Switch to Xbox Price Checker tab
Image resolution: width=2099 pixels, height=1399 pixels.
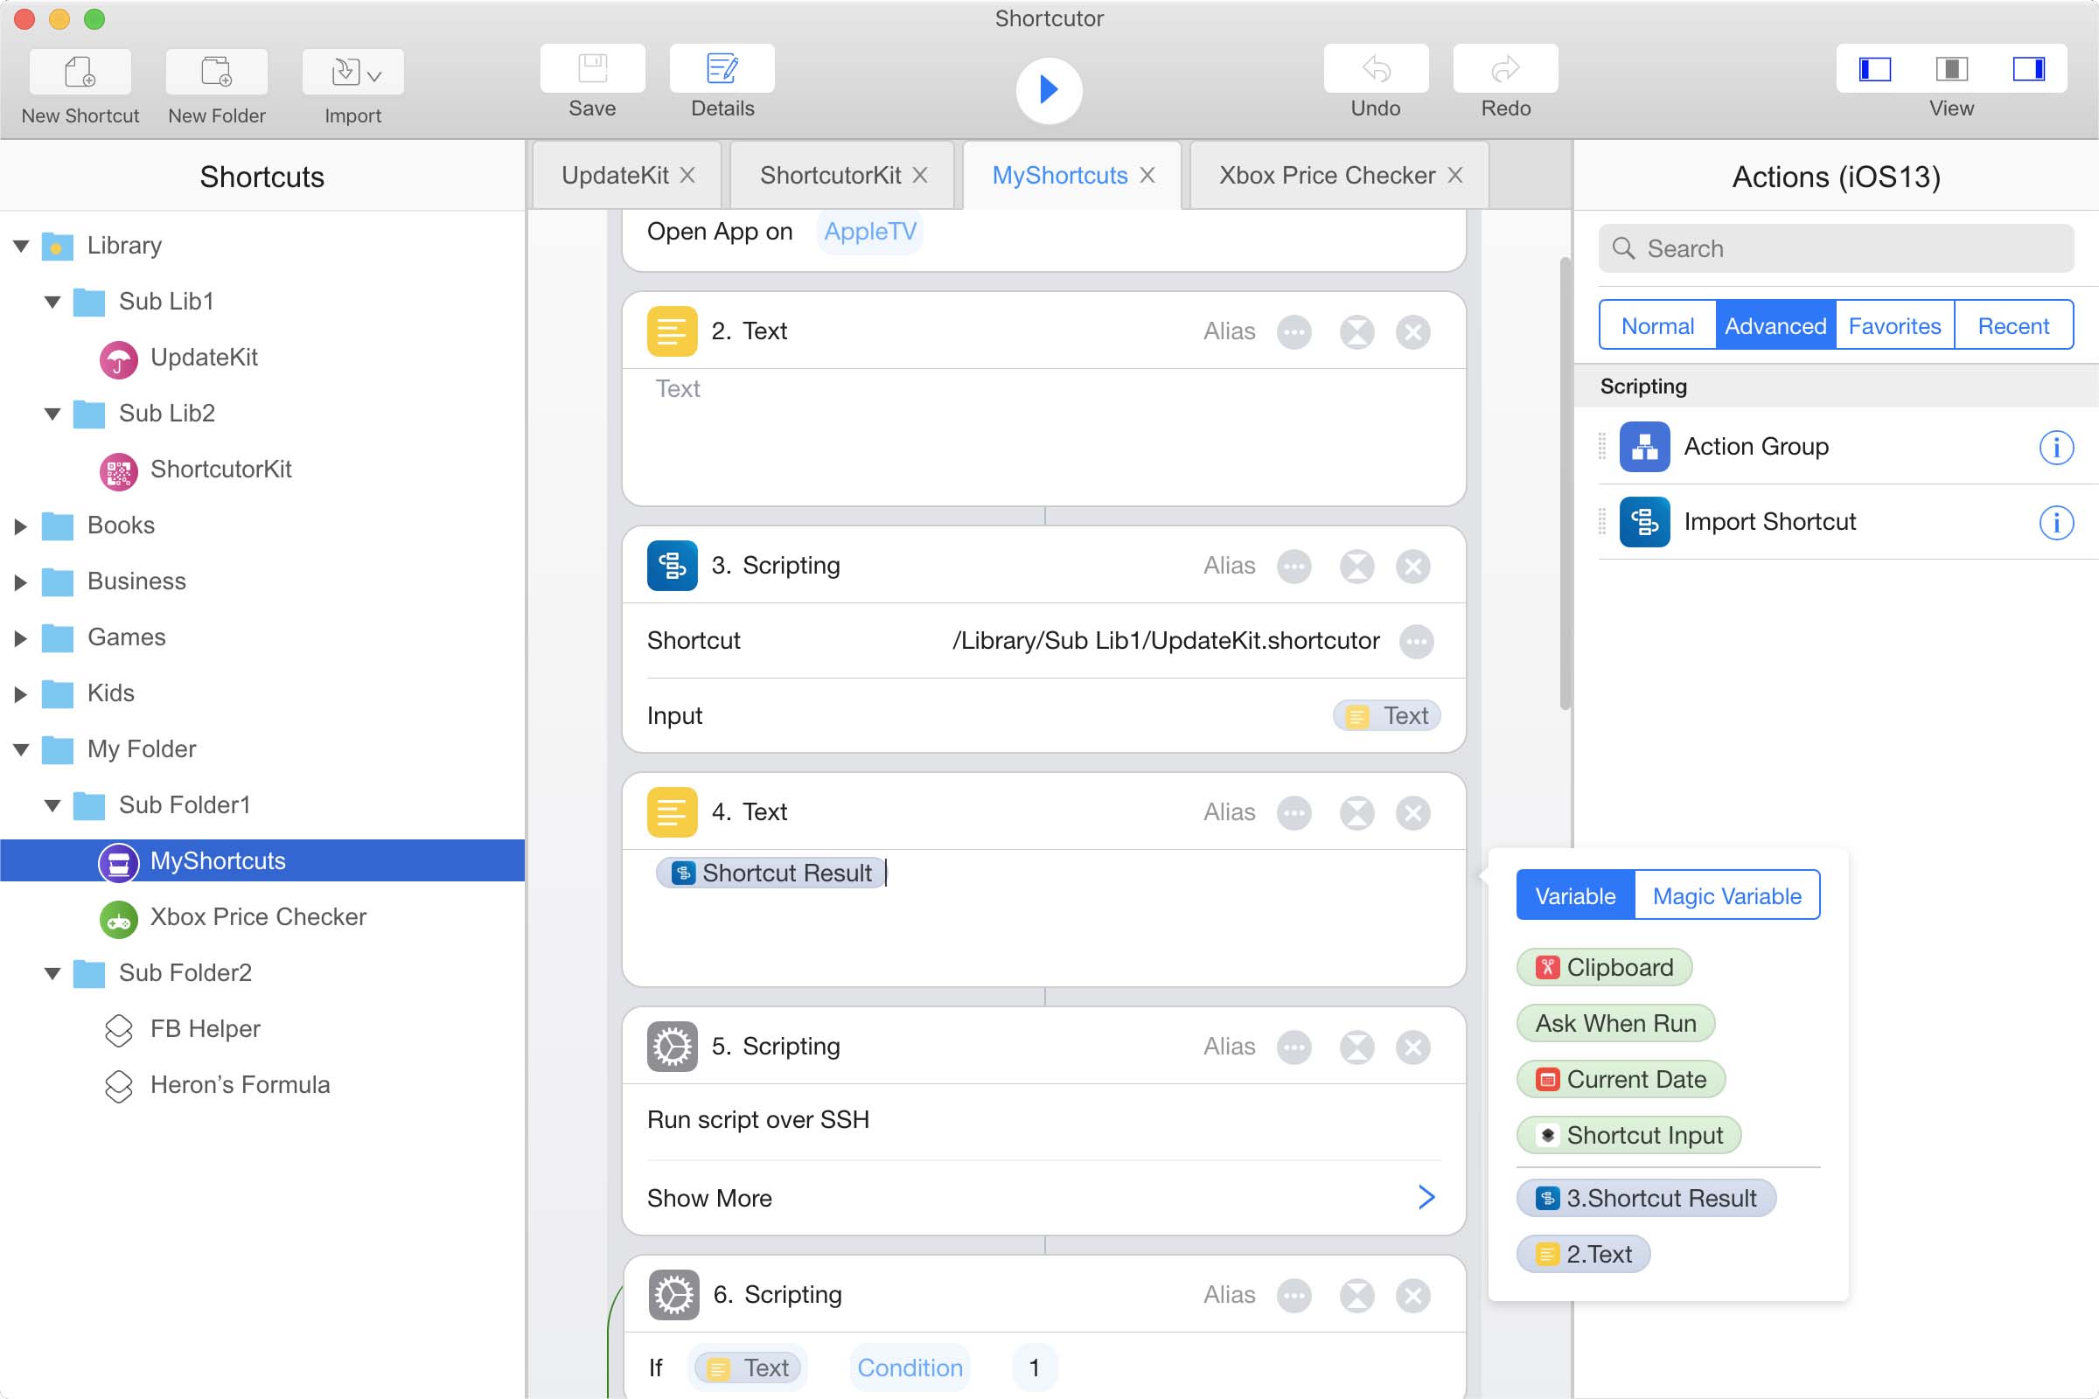(x=1326, y=175)
